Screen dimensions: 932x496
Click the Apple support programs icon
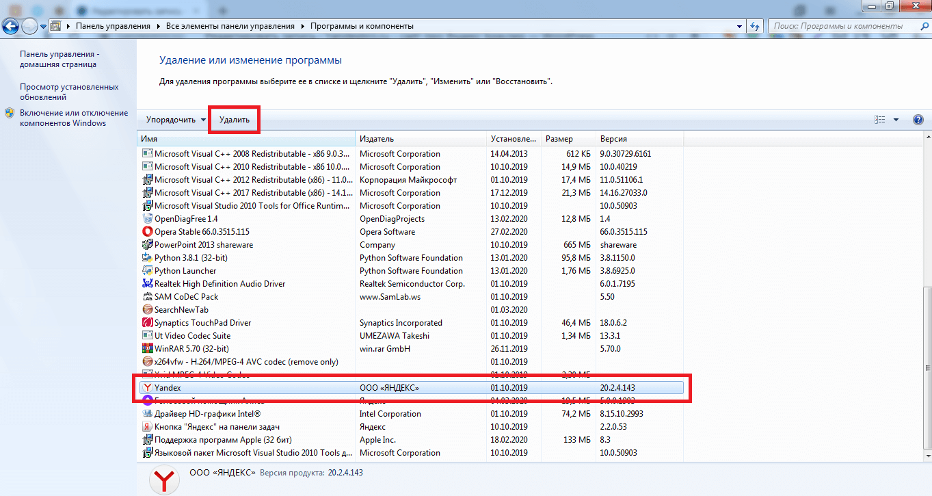click(x=147, y=440)
